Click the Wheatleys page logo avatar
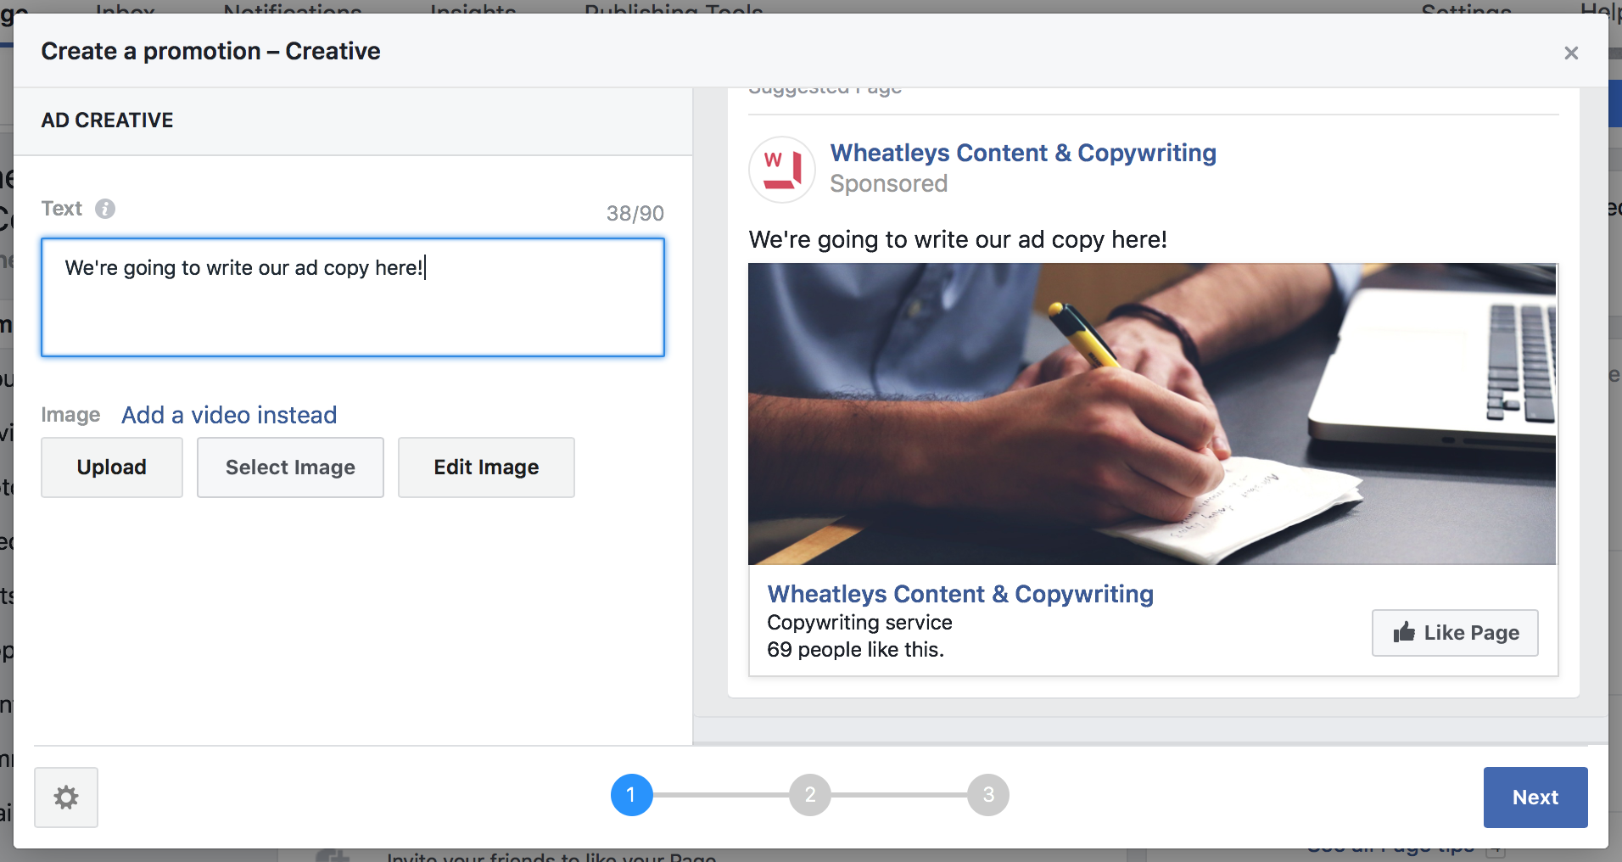The height and width of the screenshot is (862, 1622). (782, 170)
